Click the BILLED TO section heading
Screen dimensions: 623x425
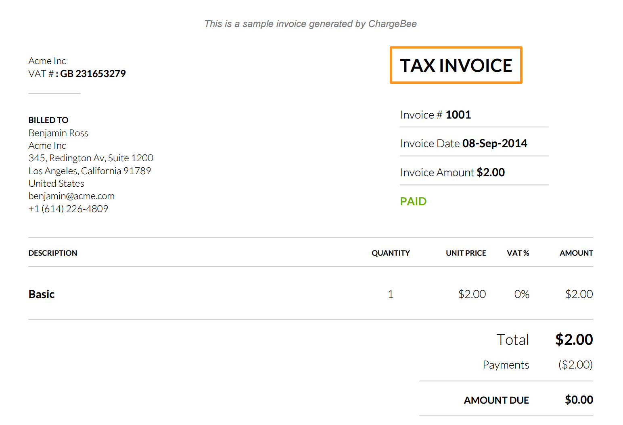pyautogui.click(x=48, y=120)
